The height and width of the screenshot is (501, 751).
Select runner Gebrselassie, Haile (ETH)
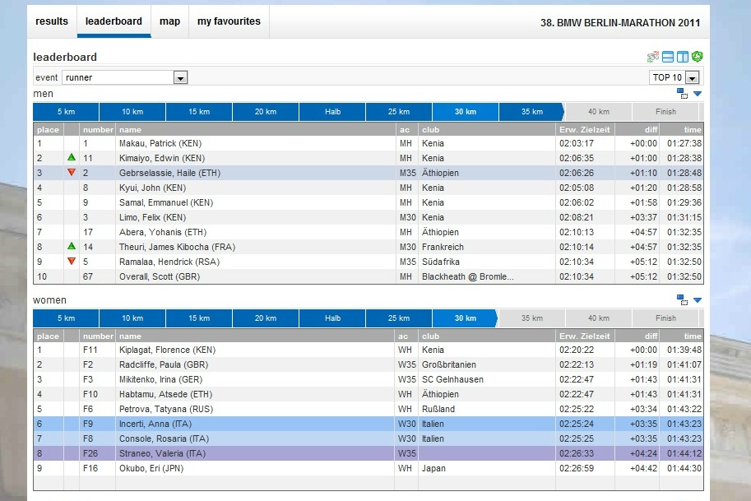pos(369,173)
